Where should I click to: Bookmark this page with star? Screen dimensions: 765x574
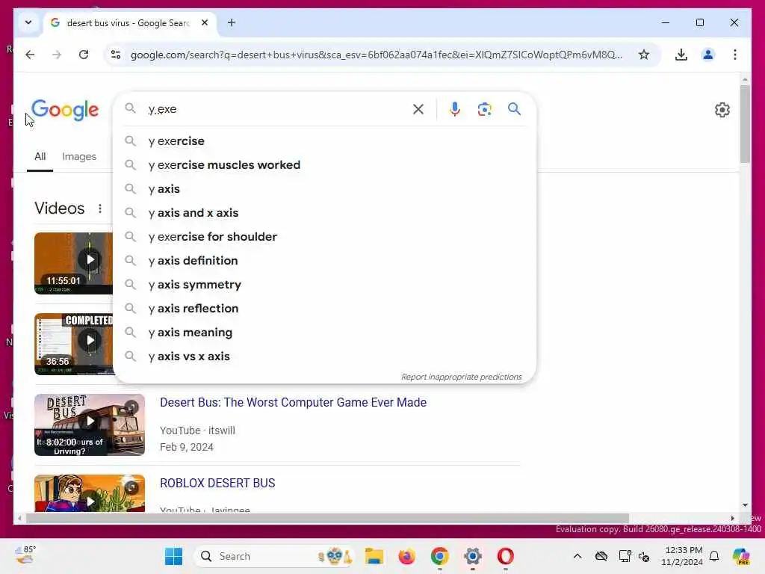click(643, 55)
